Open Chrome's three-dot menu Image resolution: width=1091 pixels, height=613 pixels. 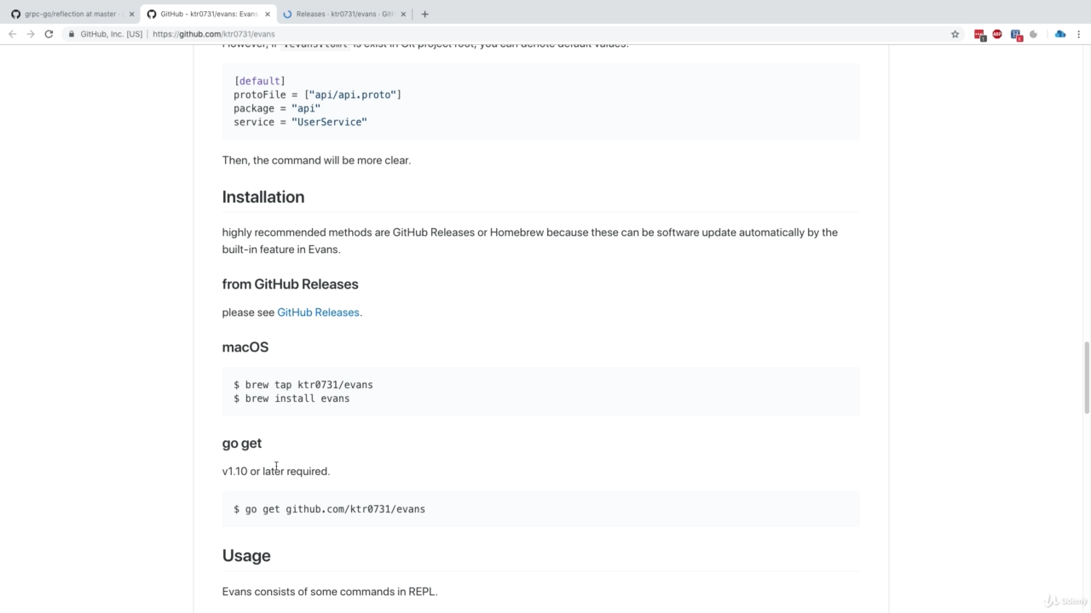[x=1079, y=34]
